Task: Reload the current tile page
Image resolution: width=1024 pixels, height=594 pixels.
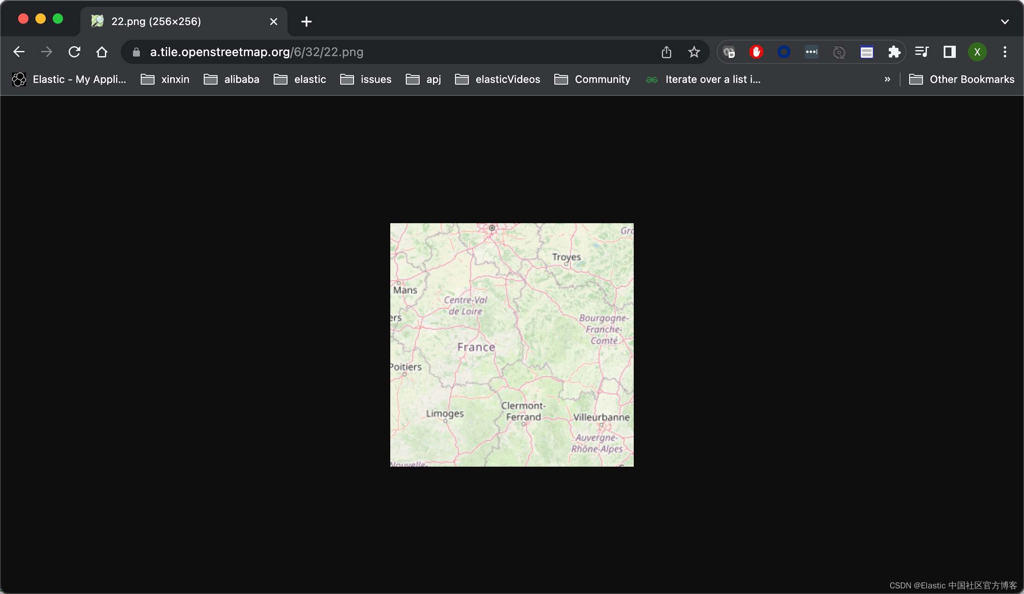Action: (74, 52)
